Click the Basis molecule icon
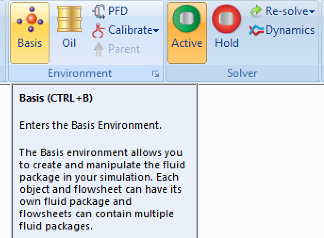The image size is (324, 238). [30, 19]
